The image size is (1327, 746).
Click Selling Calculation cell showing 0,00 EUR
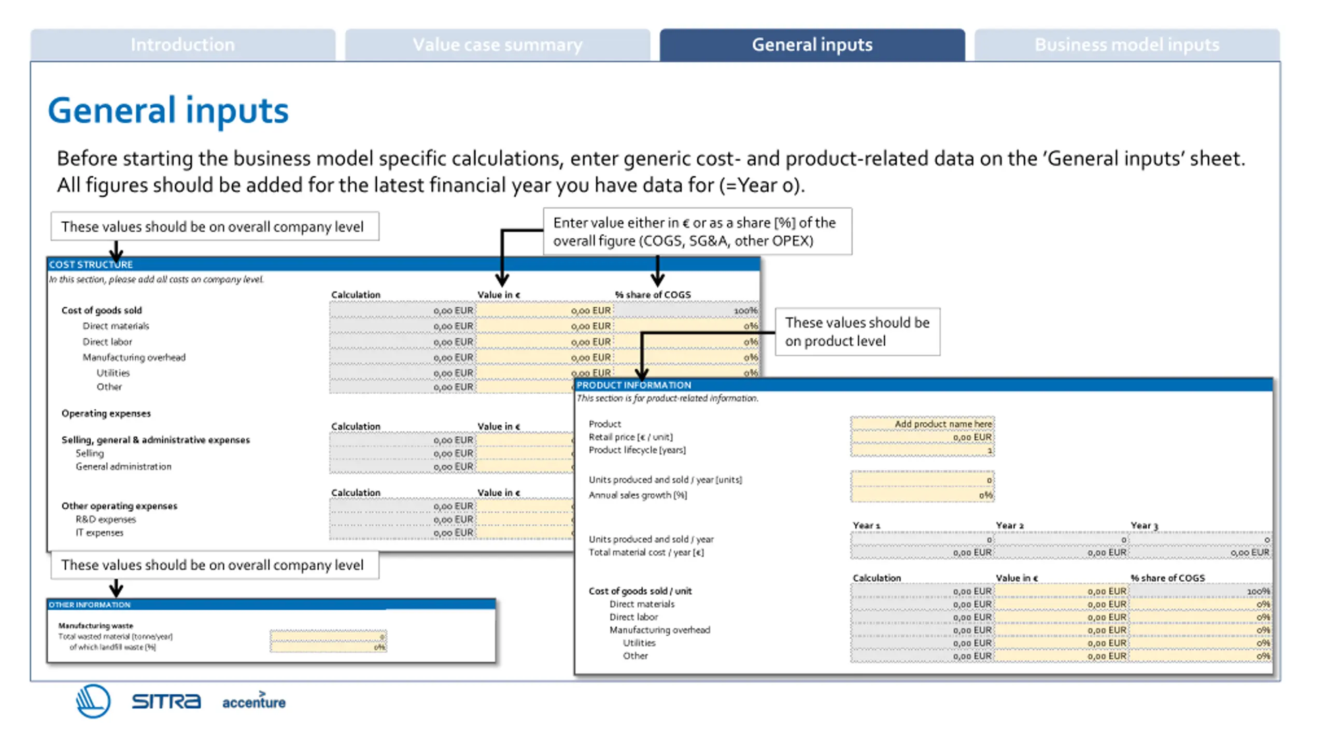(x=402, y=453)
